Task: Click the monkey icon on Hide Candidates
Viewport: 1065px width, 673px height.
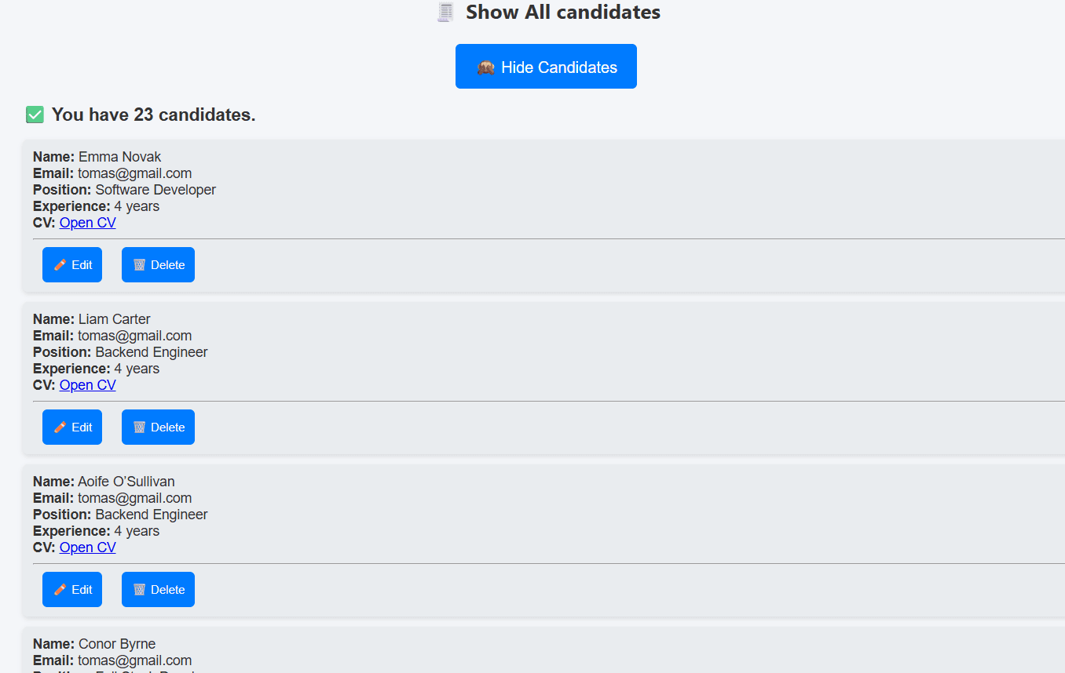Action: click(485, 67)
